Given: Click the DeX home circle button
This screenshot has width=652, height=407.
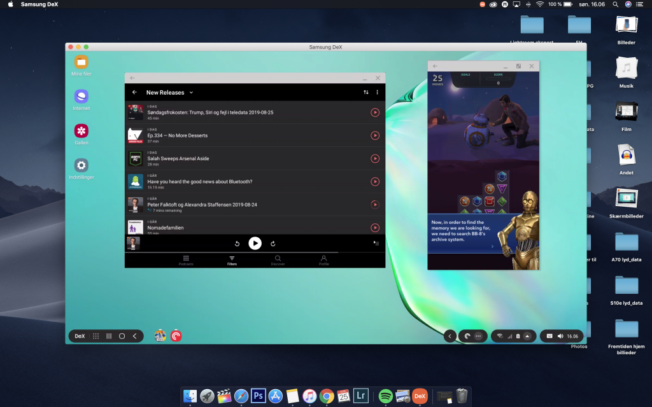Looking at the screenshot, I should [x=122, y=336].
